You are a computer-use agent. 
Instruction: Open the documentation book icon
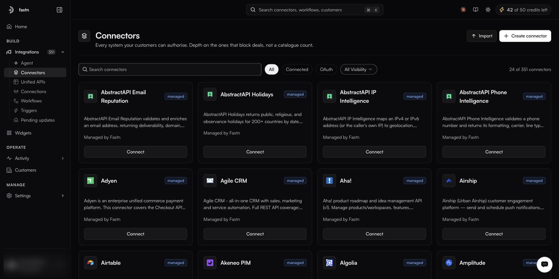[x=476, y=10]
